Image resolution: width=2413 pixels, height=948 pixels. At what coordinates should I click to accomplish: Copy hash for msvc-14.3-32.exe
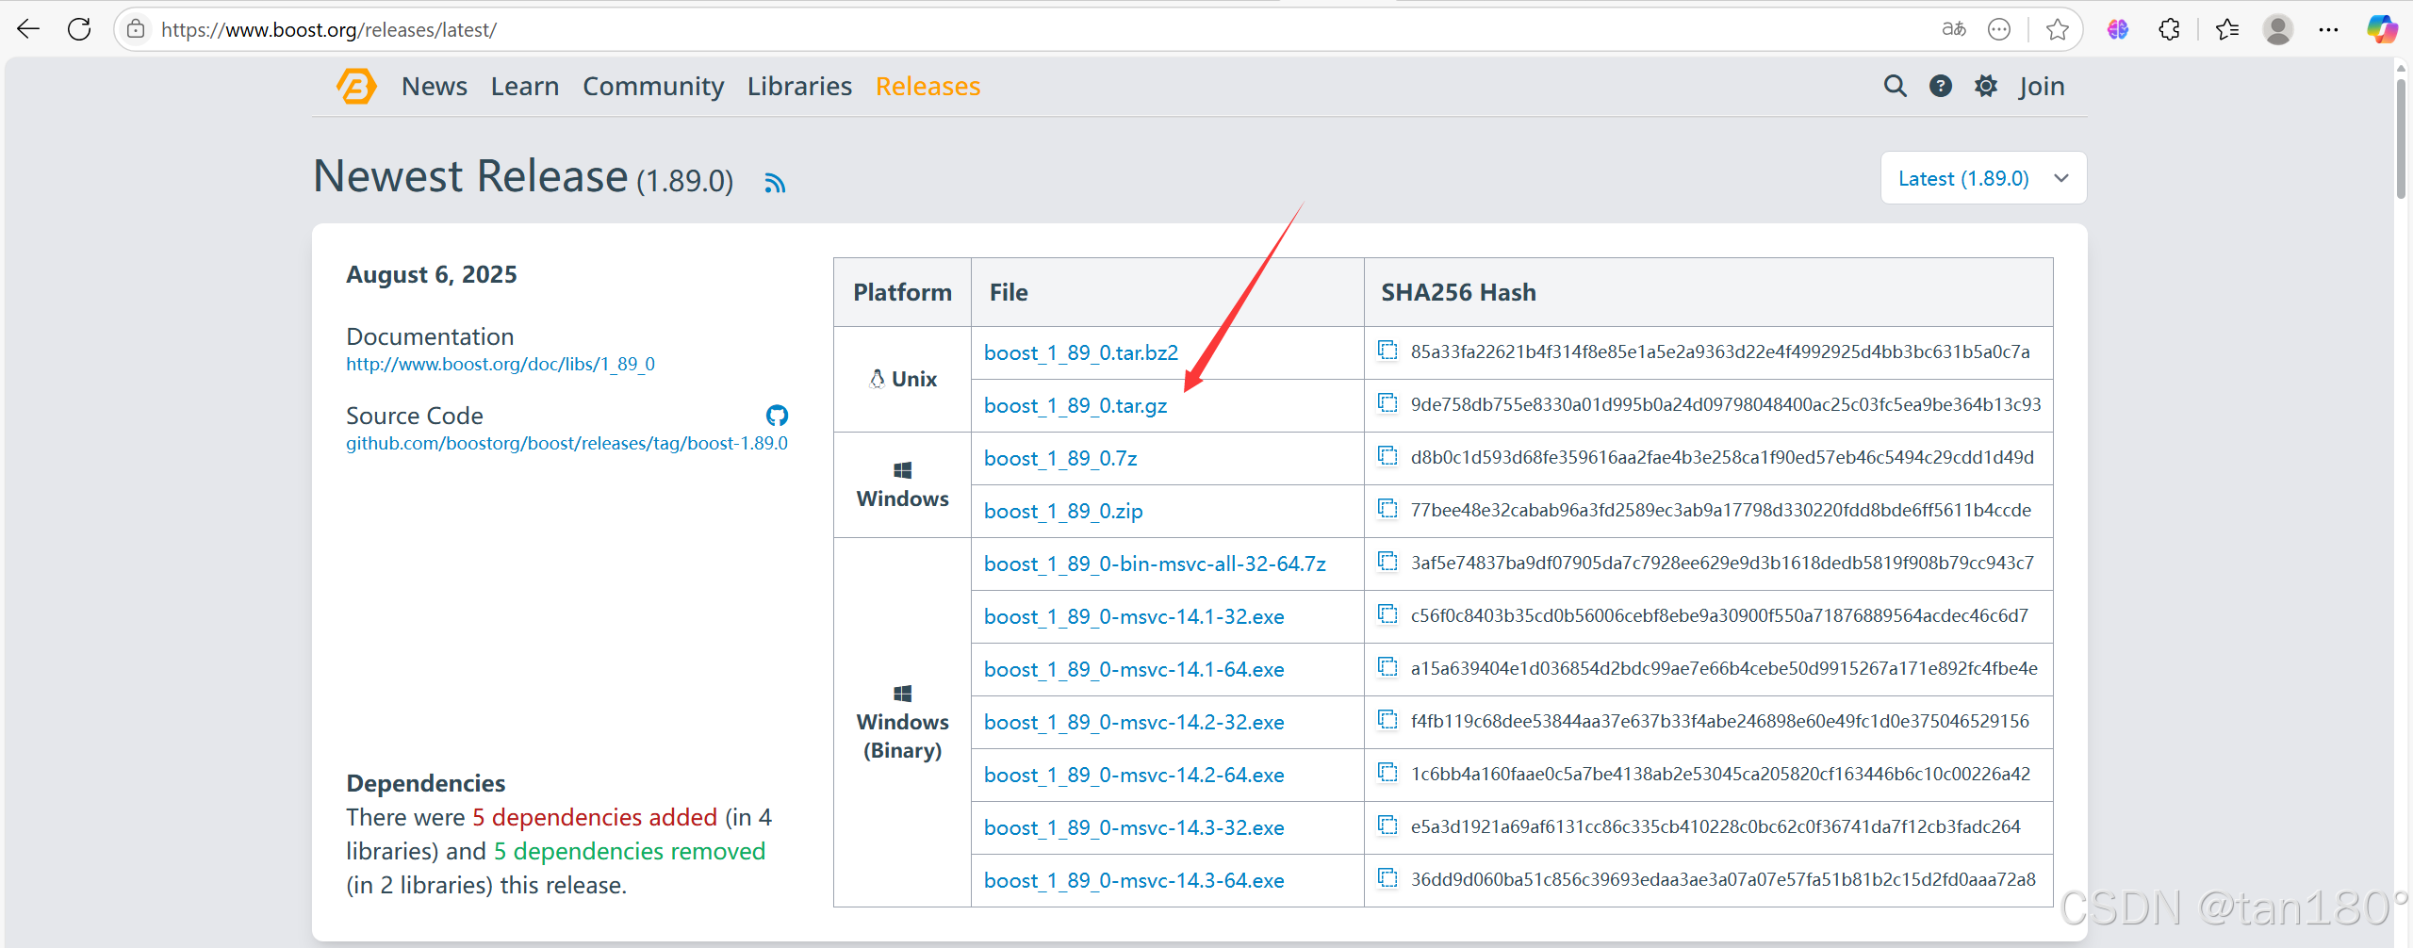(1387, 825)
